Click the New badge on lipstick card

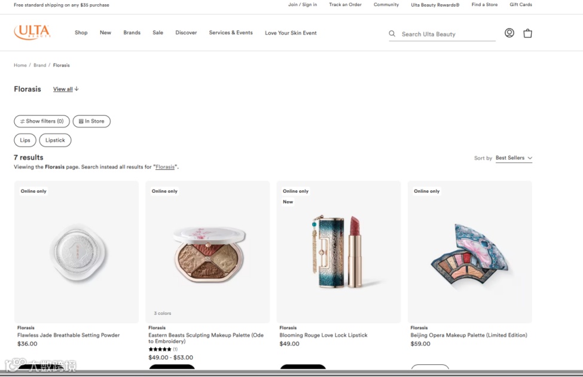(288, 202)
